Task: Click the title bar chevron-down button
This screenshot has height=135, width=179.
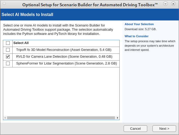Action: [x=165, y=4]
